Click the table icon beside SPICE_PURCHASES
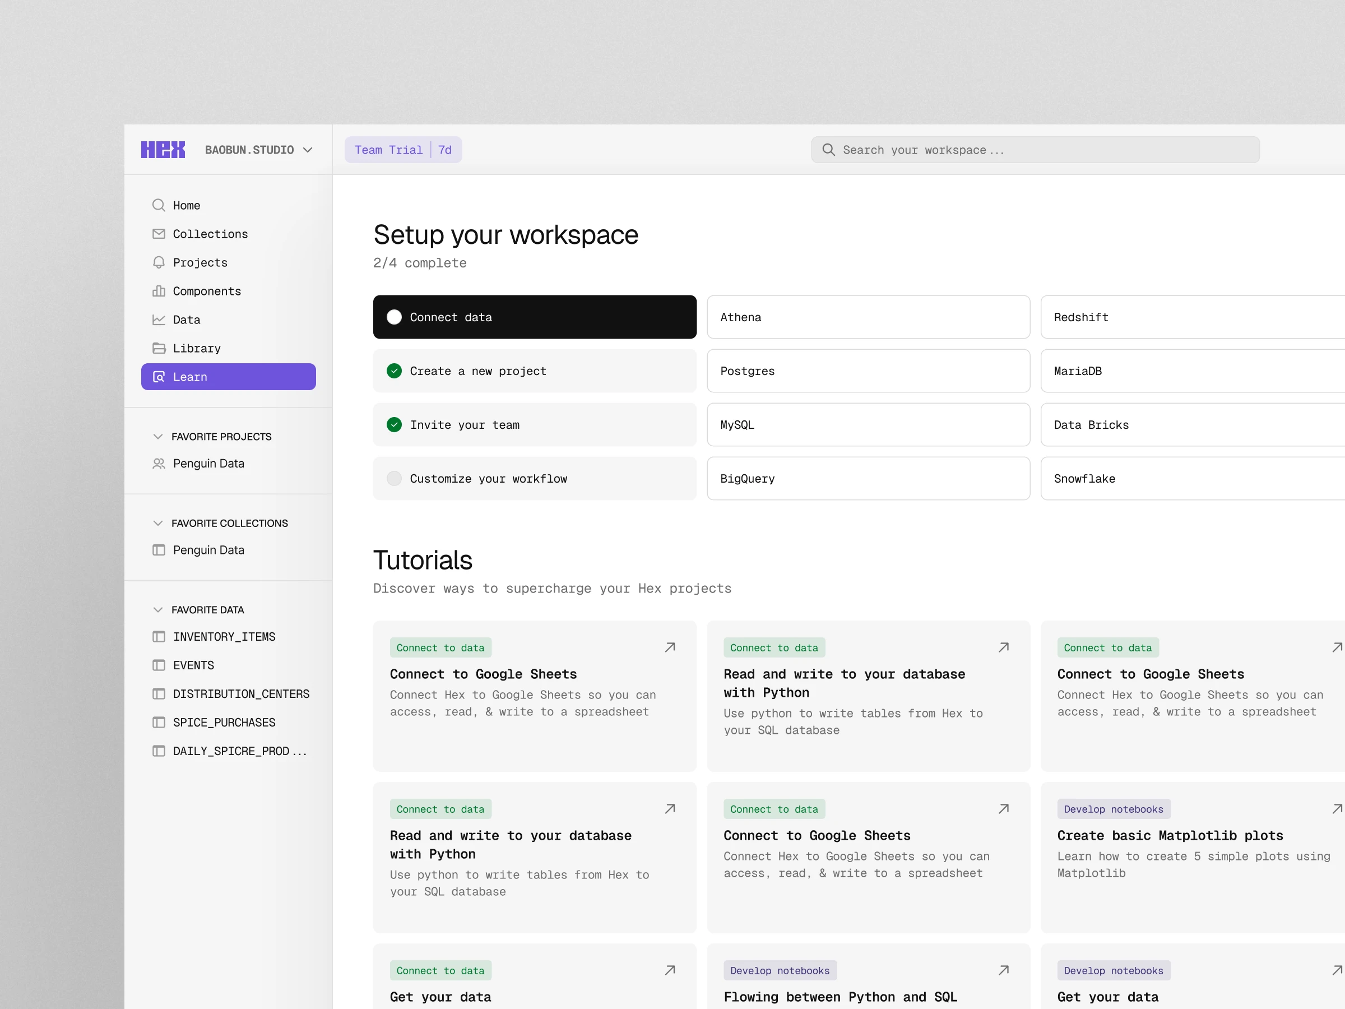The width and height of the screenshot is (1345, 1009). pyautogui.click(x=159, y=723)
